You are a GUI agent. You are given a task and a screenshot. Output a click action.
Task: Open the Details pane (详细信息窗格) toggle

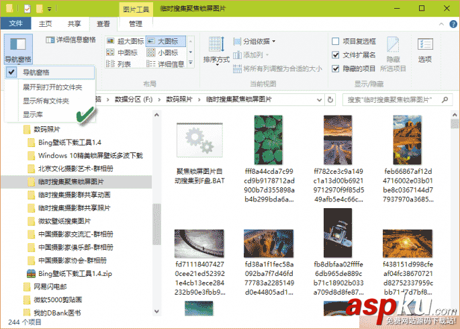tap(71, 40)
